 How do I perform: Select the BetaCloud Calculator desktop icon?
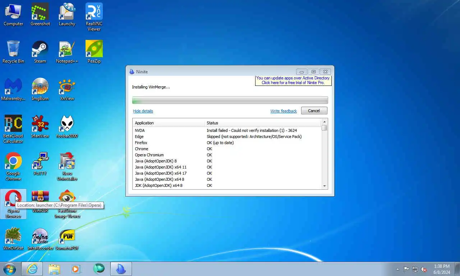click(x=13, y=129)
